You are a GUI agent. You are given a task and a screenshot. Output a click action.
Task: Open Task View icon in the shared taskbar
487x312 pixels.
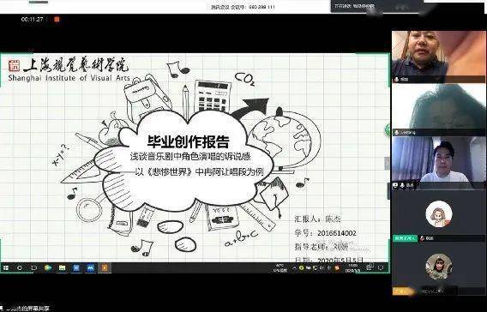(33, 267)
